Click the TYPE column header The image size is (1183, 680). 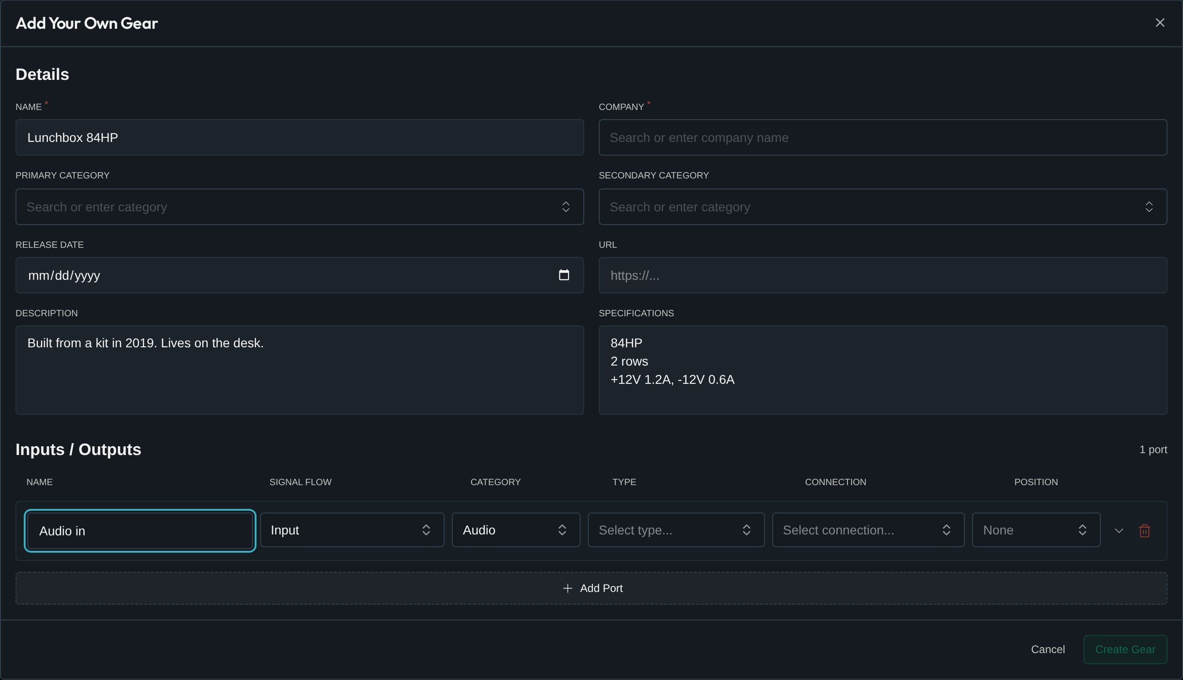click(624, 482)
